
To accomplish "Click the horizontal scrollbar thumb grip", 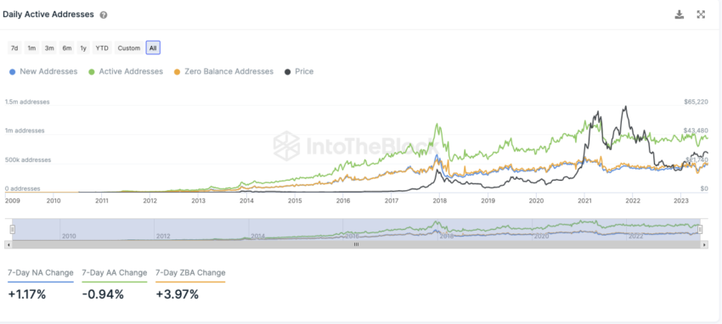I will (356, 245).
